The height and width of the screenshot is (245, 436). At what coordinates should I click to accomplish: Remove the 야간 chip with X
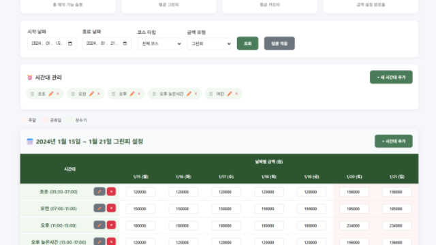coord(236,94)
